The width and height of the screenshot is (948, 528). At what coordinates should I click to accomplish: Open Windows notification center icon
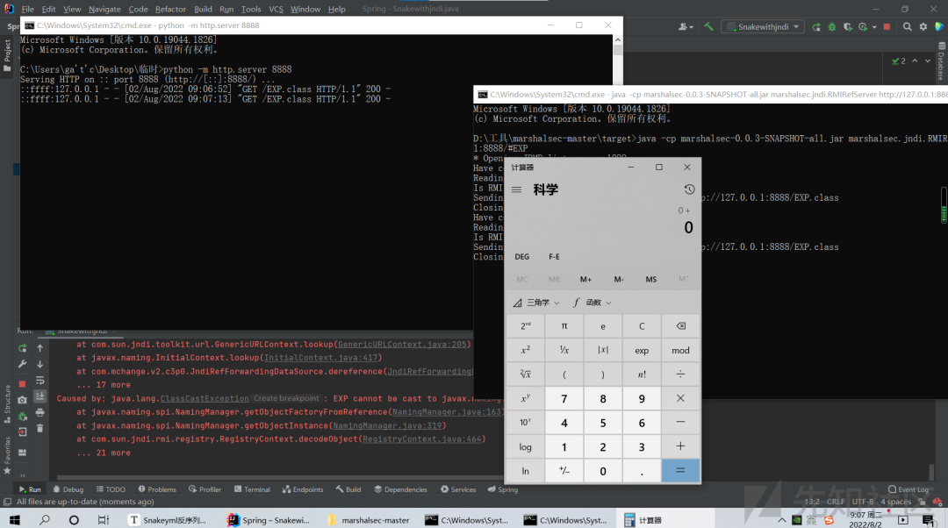(x=928, y=519)
